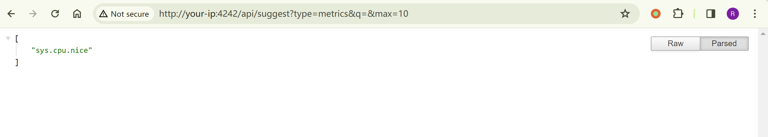This screenshot has height=137, width=768.
Task: Switch JSON view to Parsed
Action: [724, 43]
